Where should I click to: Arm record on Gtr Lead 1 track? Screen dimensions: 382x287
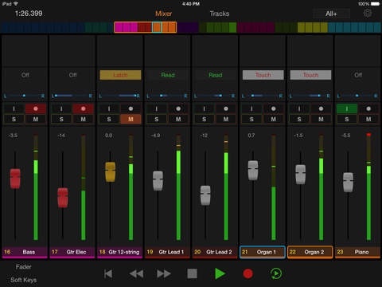pyautogui.click(x=178, y=108)
